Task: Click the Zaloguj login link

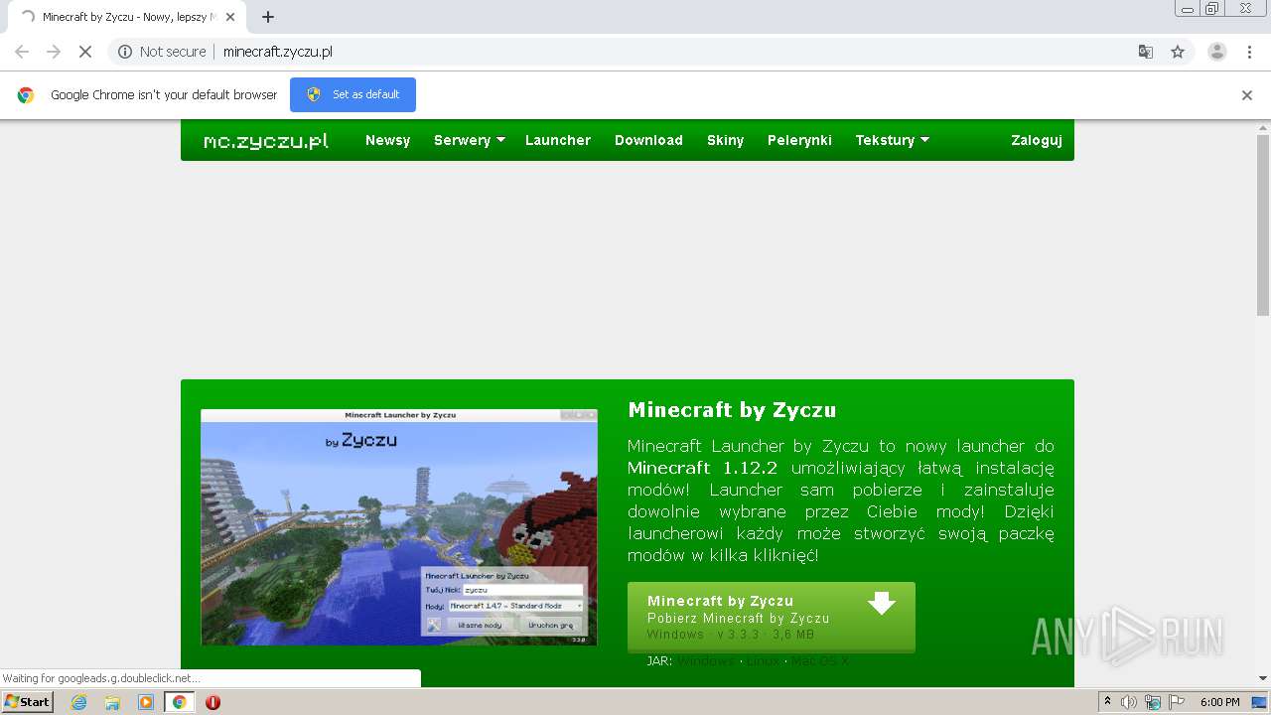Action: (1037, 140)
